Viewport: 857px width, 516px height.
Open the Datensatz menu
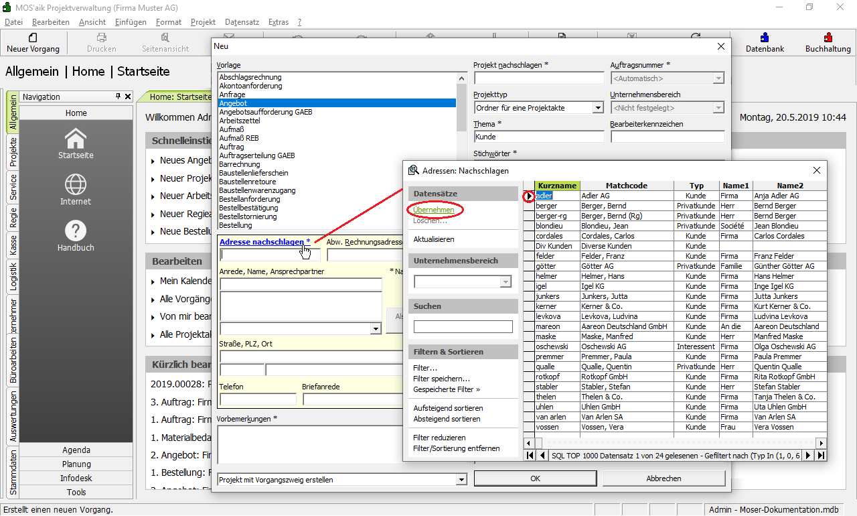[242, 22]
